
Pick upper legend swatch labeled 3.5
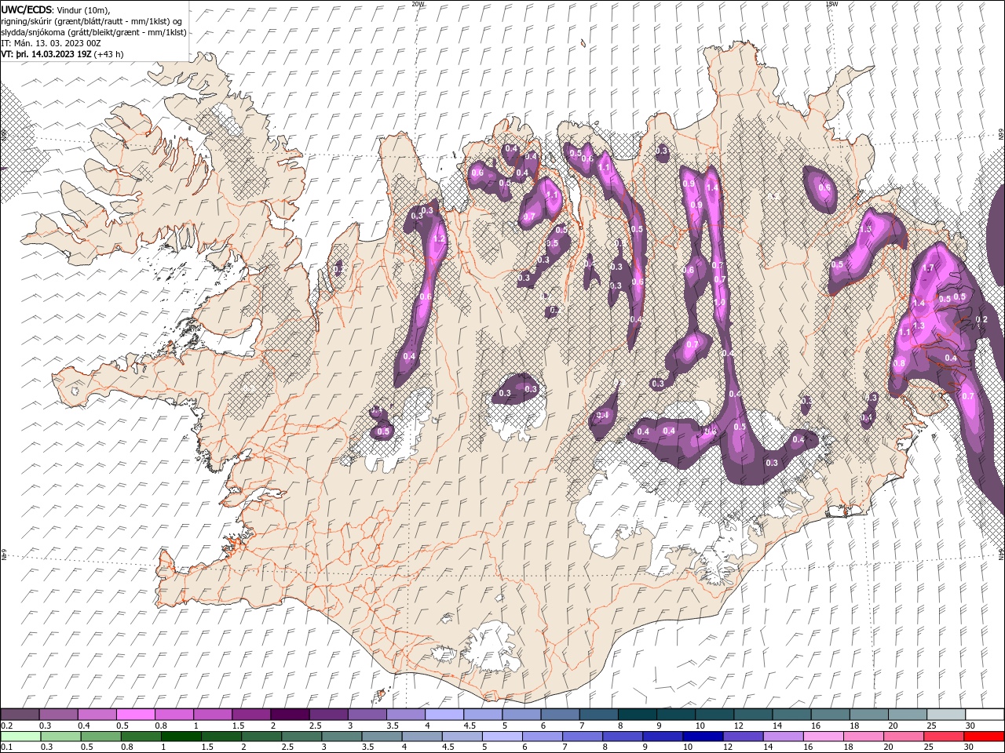tap(405, 715)
